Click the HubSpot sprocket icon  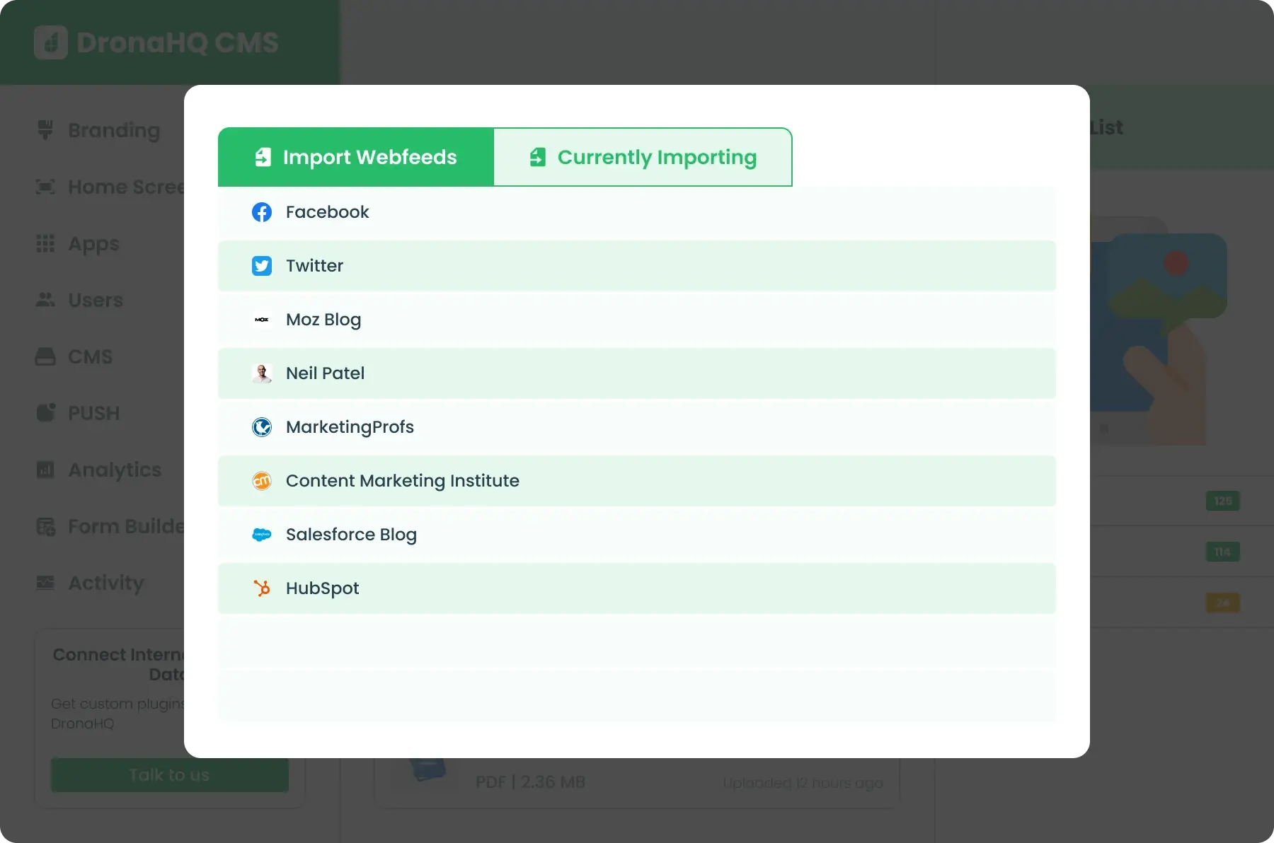coord(262,588)
